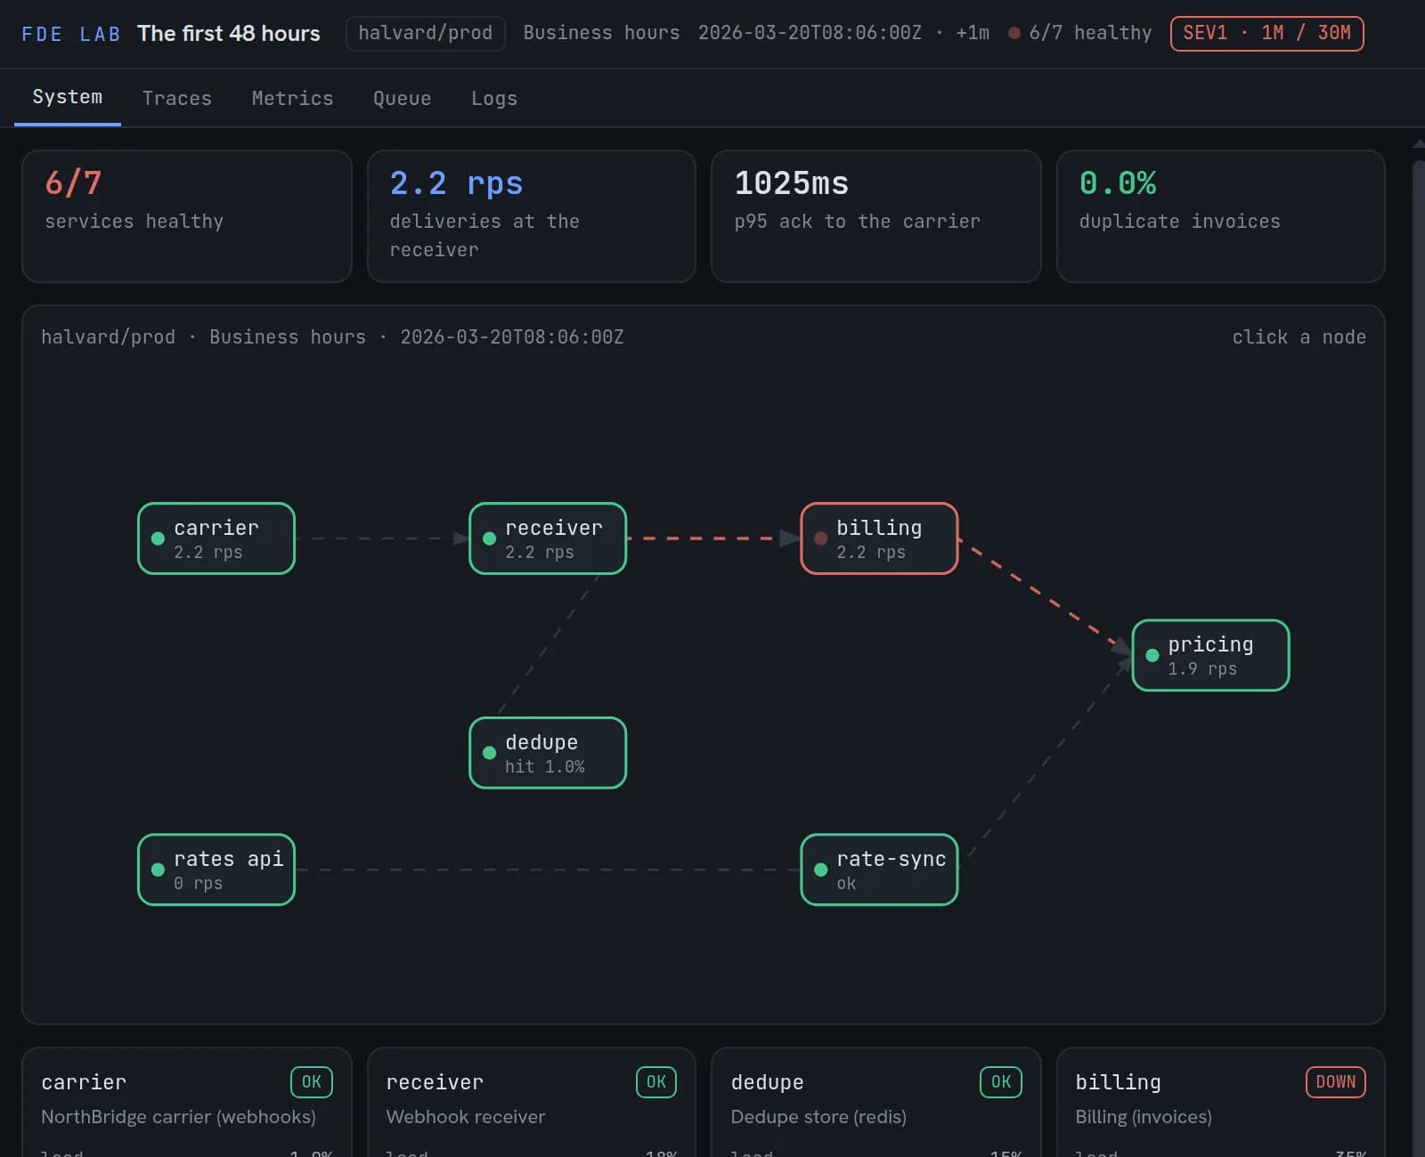The image size is (1425, 1157).
Task: Click the 1025ms p95 ack card
Action: tap(876, 216)
